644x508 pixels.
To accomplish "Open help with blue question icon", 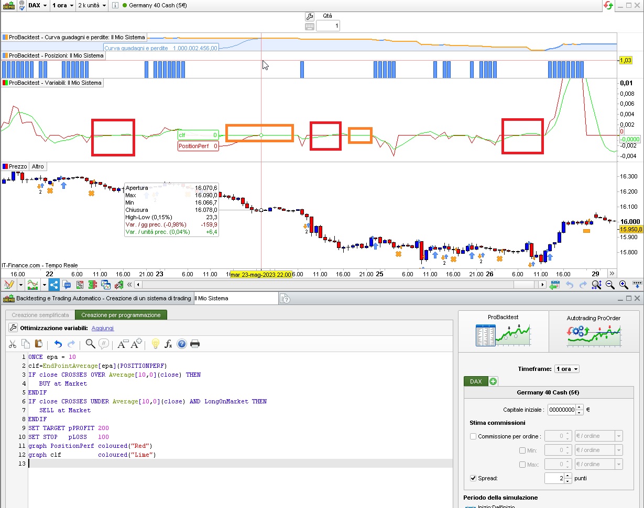I will [182, 344].
